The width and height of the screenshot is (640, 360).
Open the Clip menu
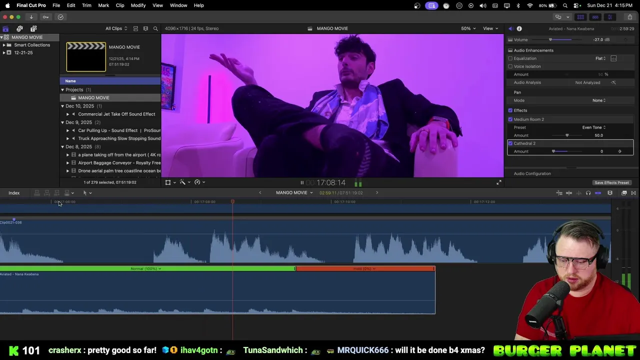click(x=120, y=5)
